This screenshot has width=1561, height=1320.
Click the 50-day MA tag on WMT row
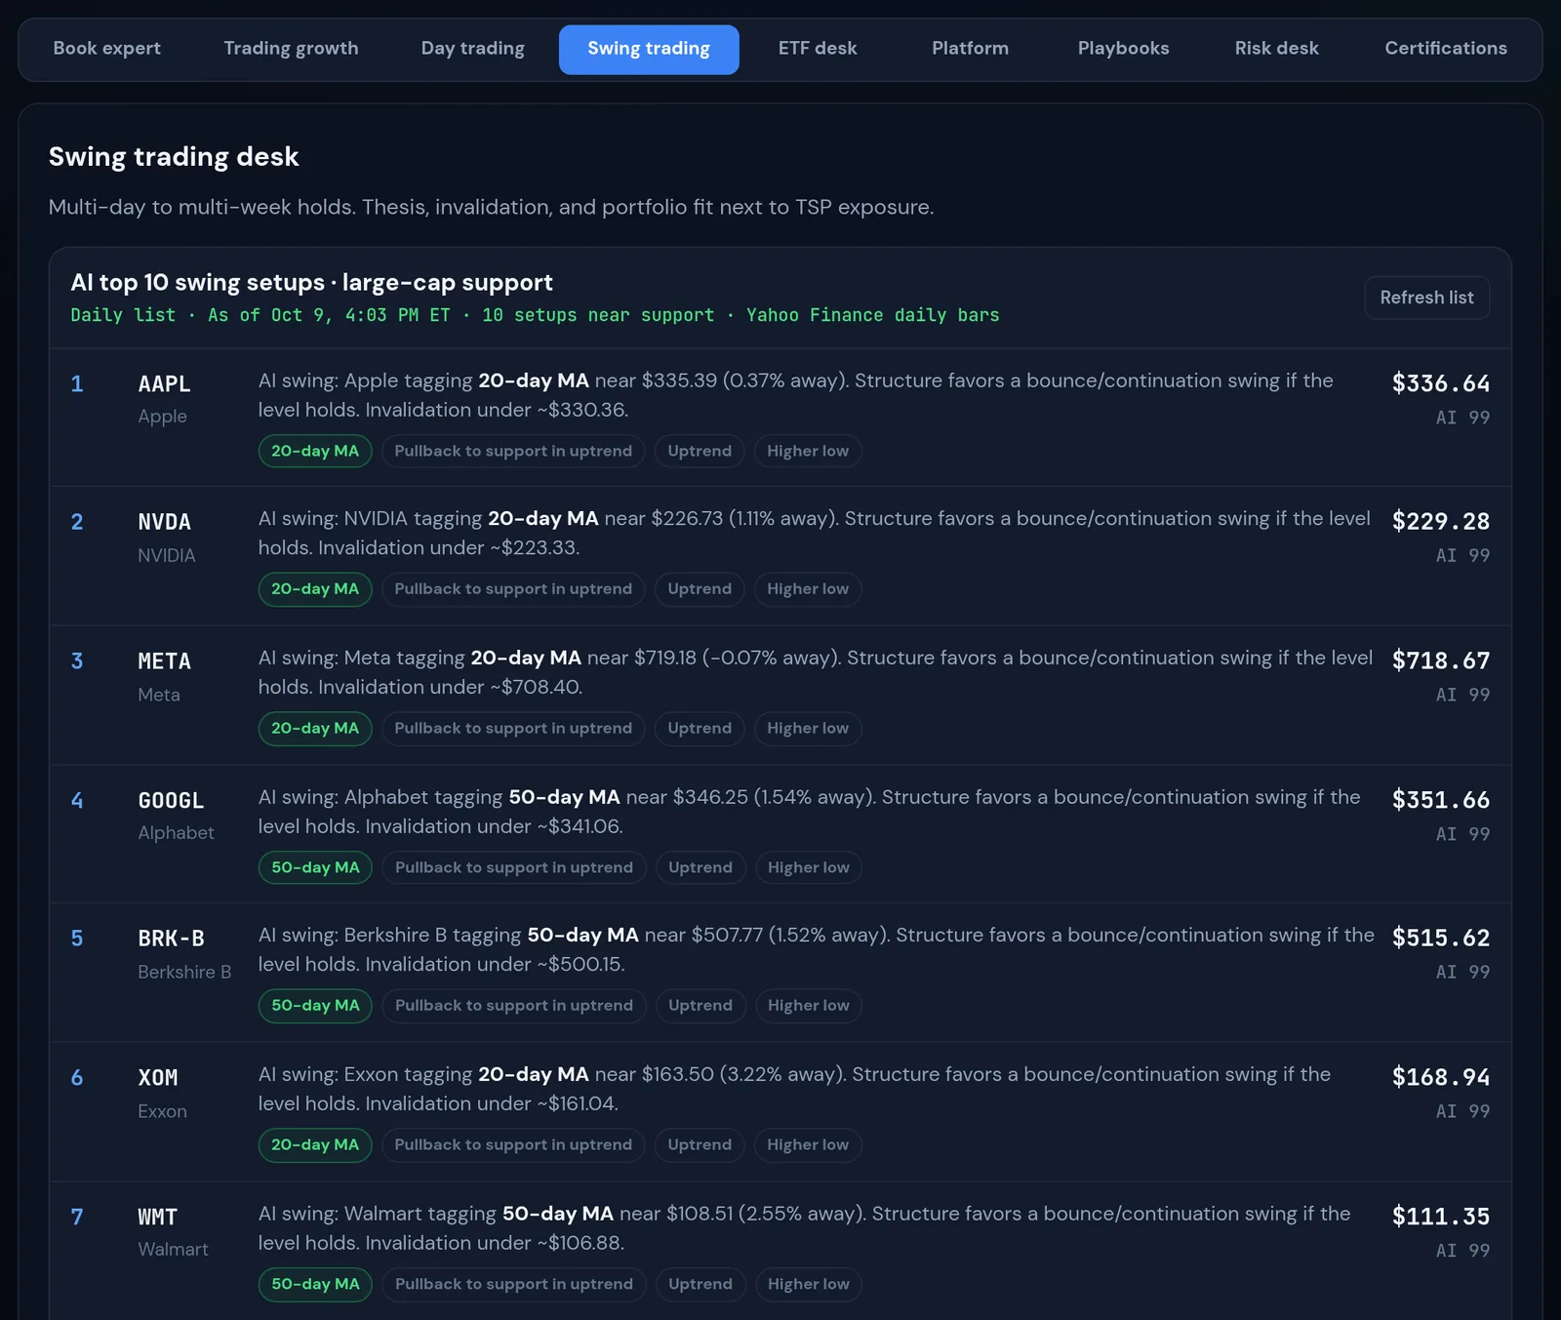315,1284
